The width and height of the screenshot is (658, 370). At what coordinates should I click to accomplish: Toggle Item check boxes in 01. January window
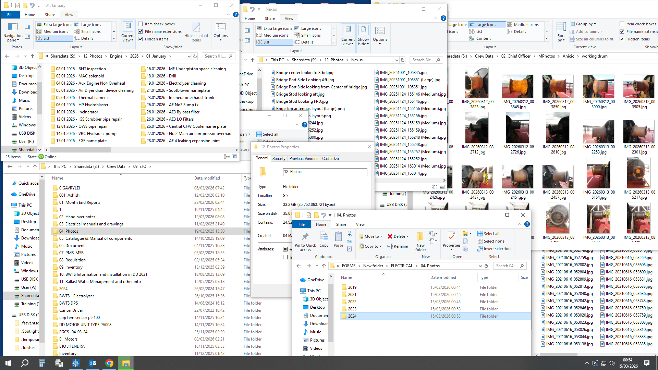[x=141, y=24]
